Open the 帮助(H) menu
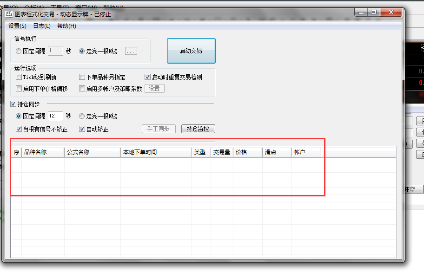Screen dimensions: 424x273 point(66,26)
